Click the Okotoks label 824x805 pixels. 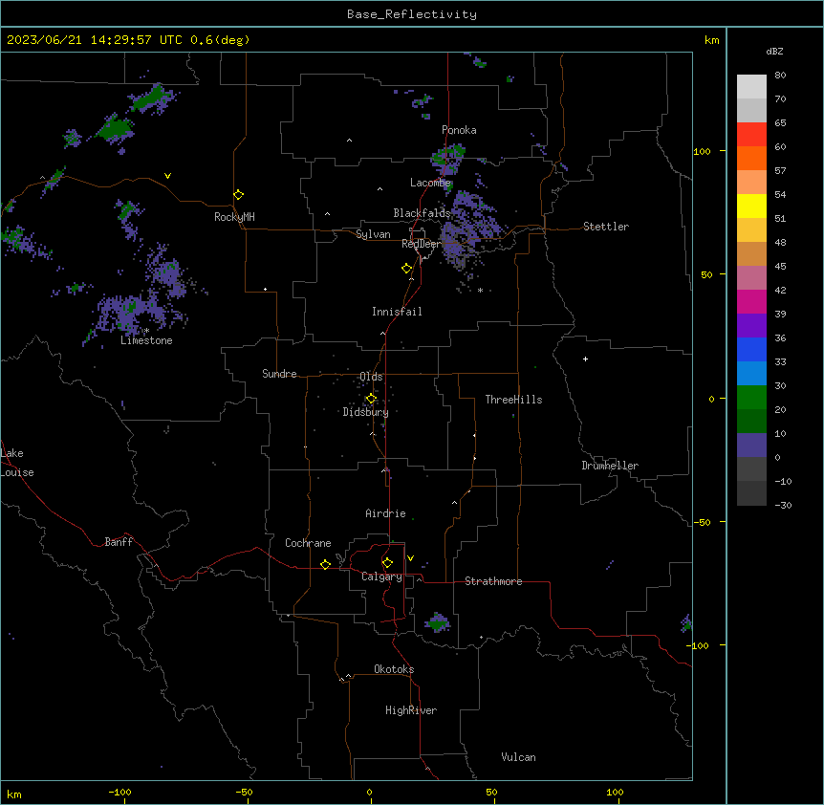[x=394, y=669]
